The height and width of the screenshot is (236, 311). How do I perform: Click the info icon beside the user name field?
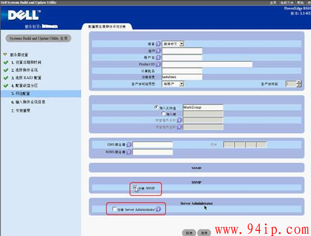click(158, 57)
